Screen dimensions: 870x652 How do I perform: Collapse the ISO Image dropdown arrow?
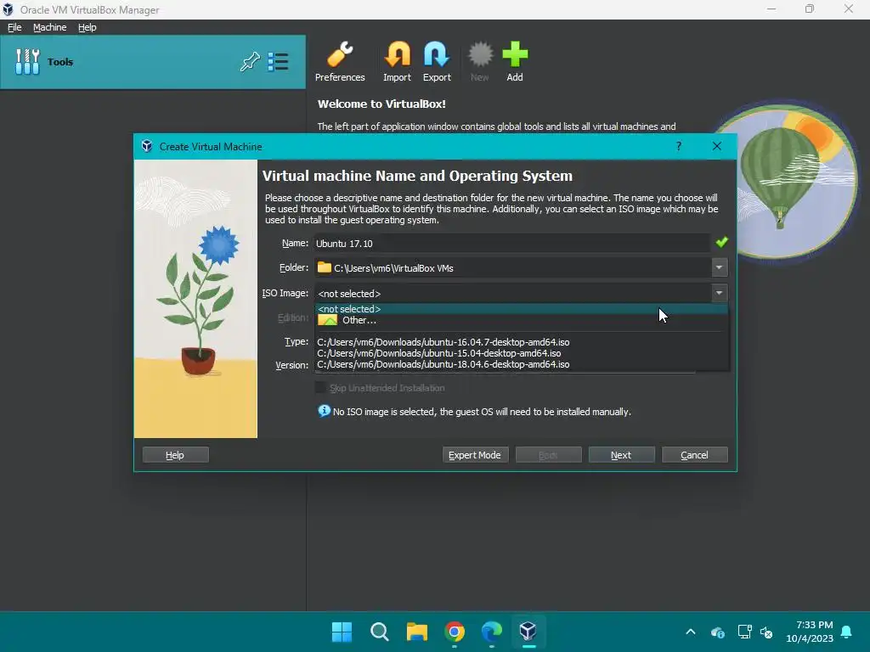[x=719, y=293]
